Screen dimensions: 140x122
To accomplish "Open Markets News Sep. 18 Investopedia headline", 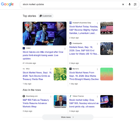I will tap(84, 50).
